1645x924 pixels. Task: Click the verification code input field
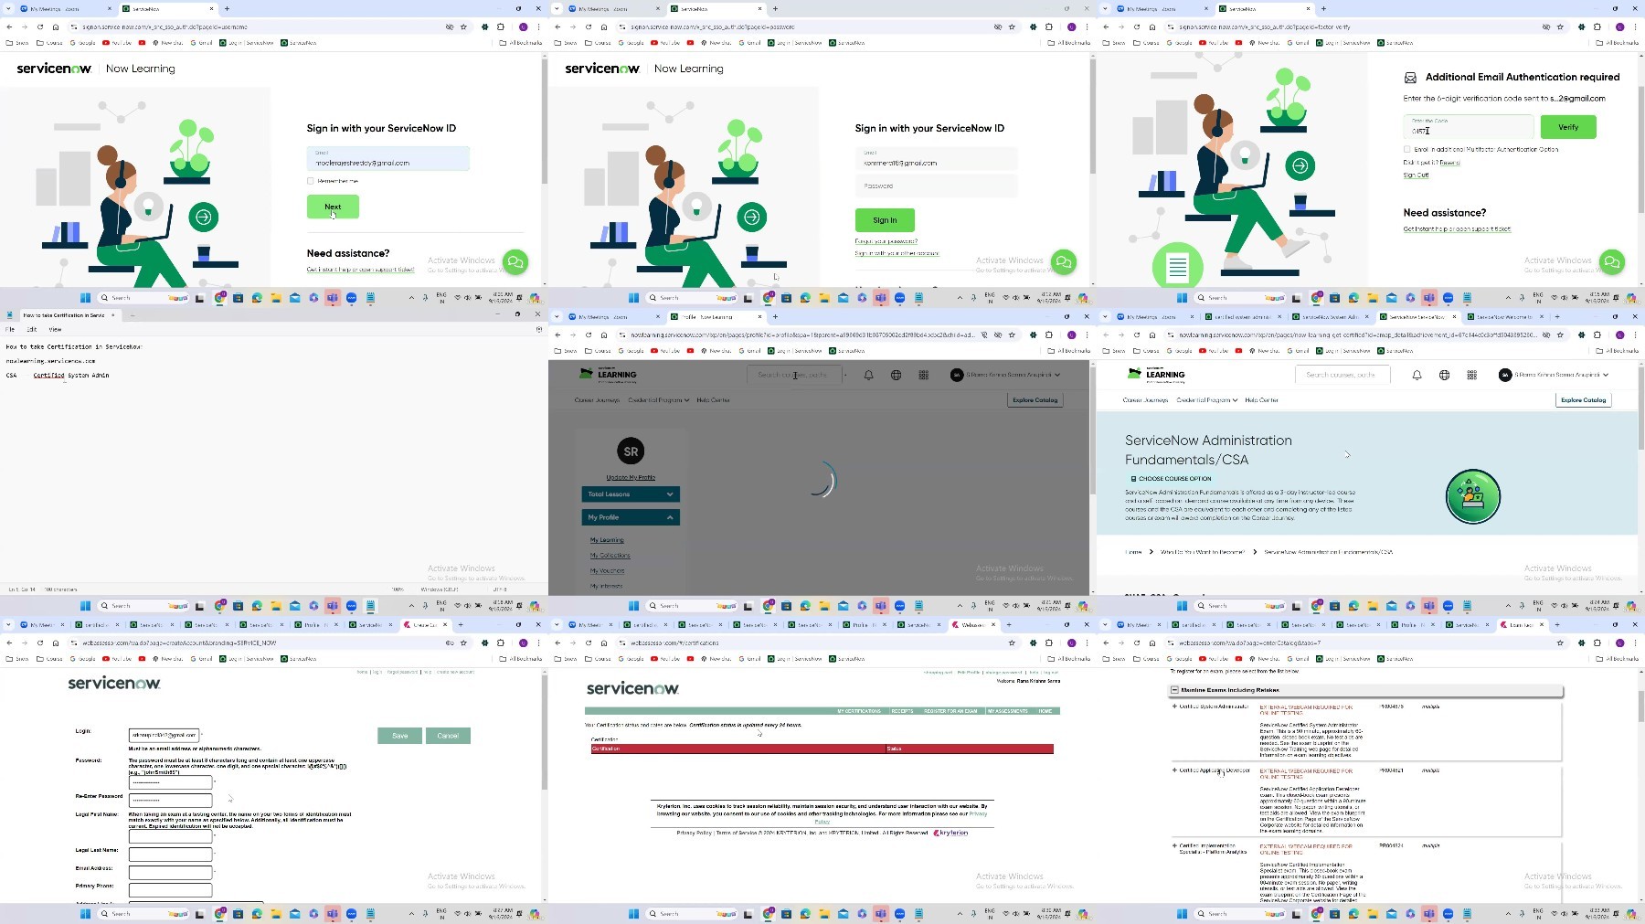pos(1469,127)
